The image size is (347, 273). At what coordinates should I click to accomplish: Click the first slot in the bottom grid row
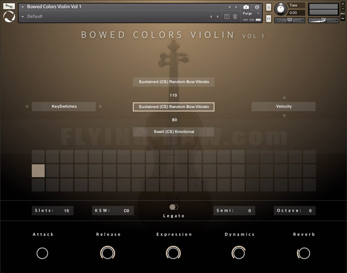coord(38,185)
